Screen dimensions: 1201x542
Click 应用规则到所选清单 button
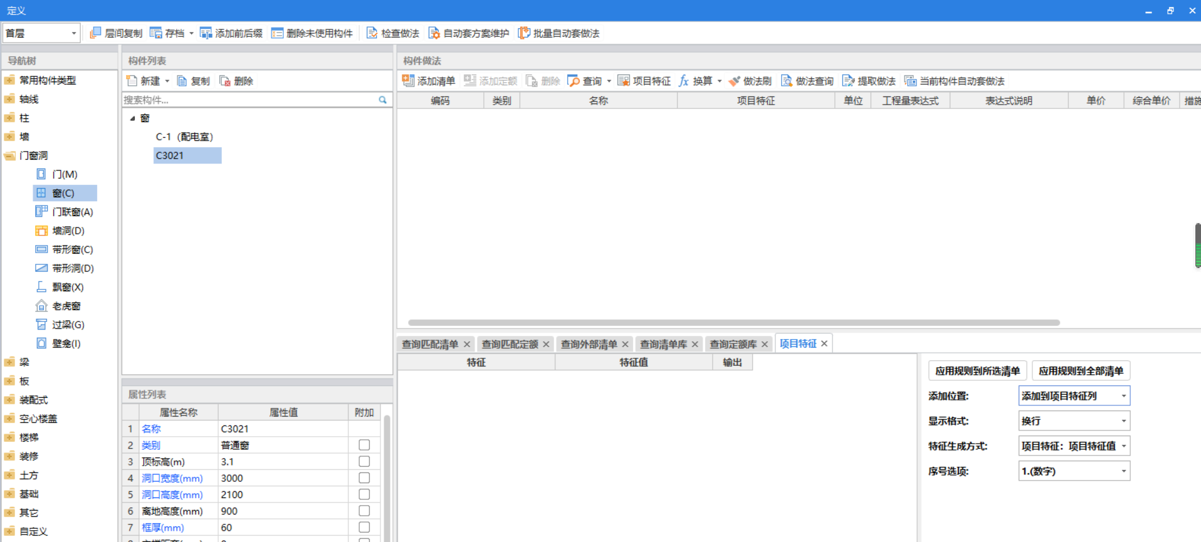(977, 371)
